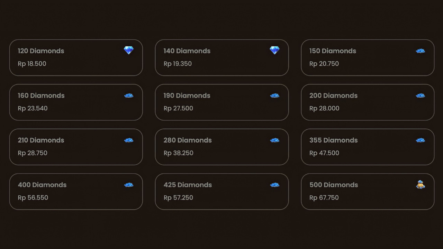Image resolution: width=443 pixels, height=249 pixels.
Task: Click the diamond pile icon on 160 Diamonds
Action: 129,95
